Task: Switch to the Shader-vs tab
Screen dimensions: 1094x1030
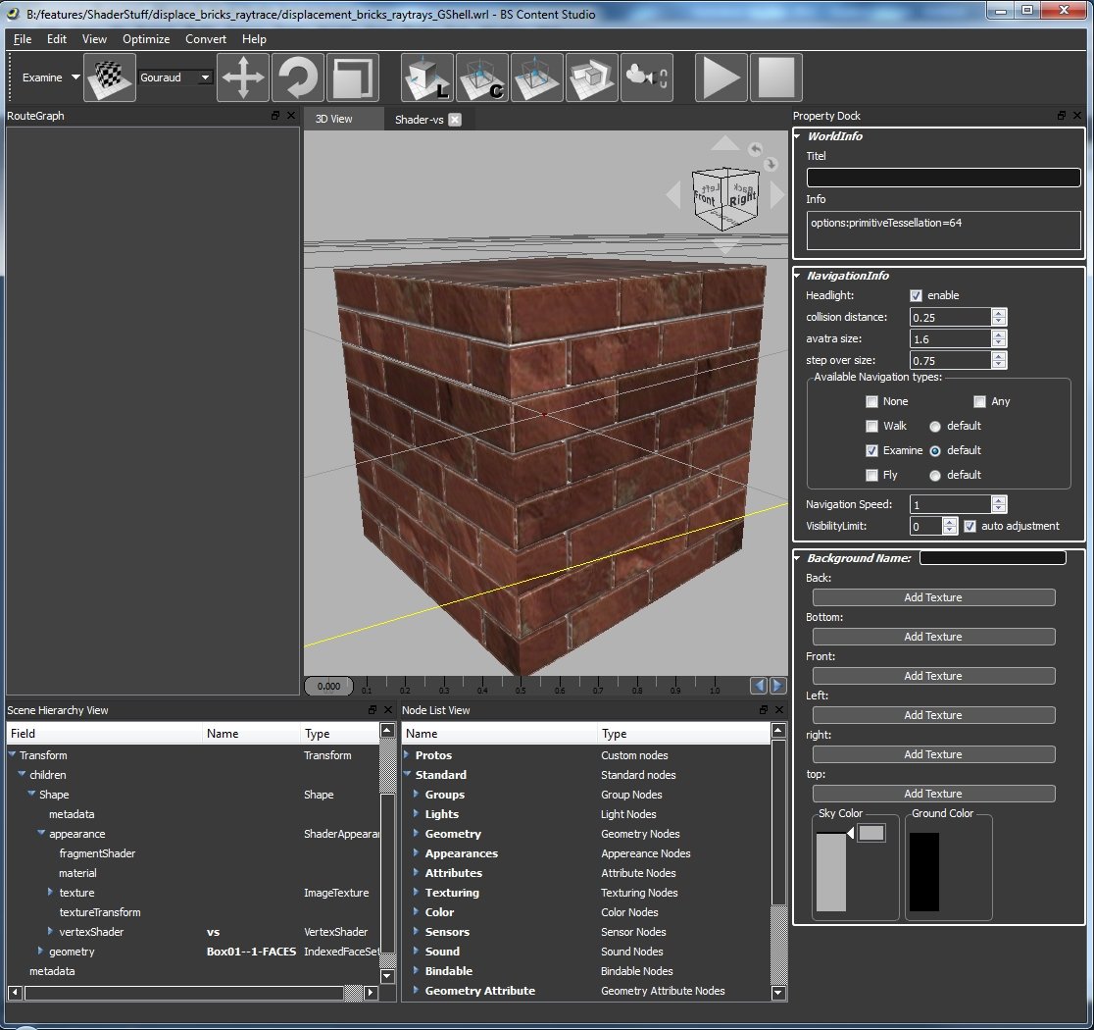Action: (x=419, y=120)
